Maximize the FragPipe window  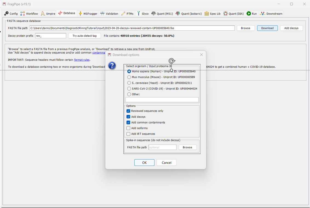click(291, 4)
